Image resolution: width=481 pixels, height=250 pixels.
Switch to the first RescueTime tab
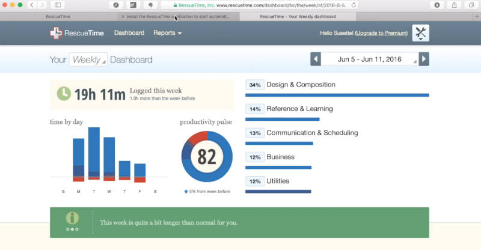pyautogui.click(x=58, y=17)
